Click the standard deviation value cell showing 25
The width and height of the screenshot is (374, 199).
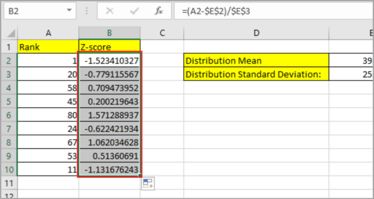tap(351, 74)
